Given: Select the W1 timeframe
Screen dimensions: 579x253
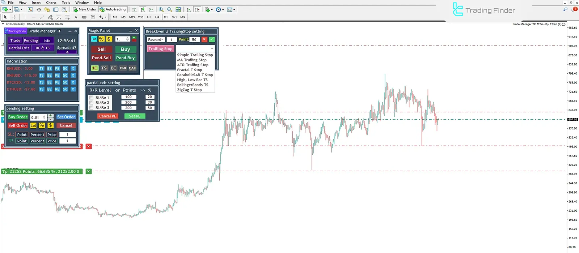Looking at the screenshot, I should 174,17.
